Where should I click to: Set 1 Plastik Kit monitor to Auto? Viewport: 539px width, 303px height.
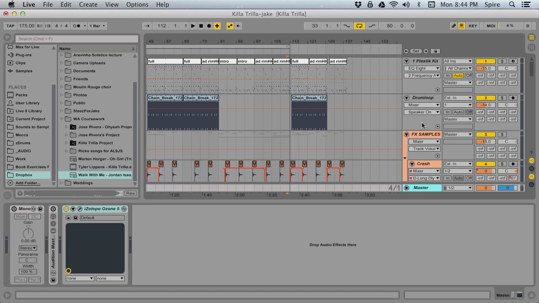click(458, 75)
